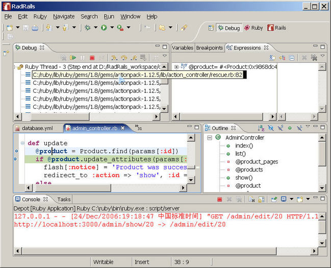Toggle breakpoint marker beside @product line
Viewport: 331px width, 268px height.
(x=17, y=151)
